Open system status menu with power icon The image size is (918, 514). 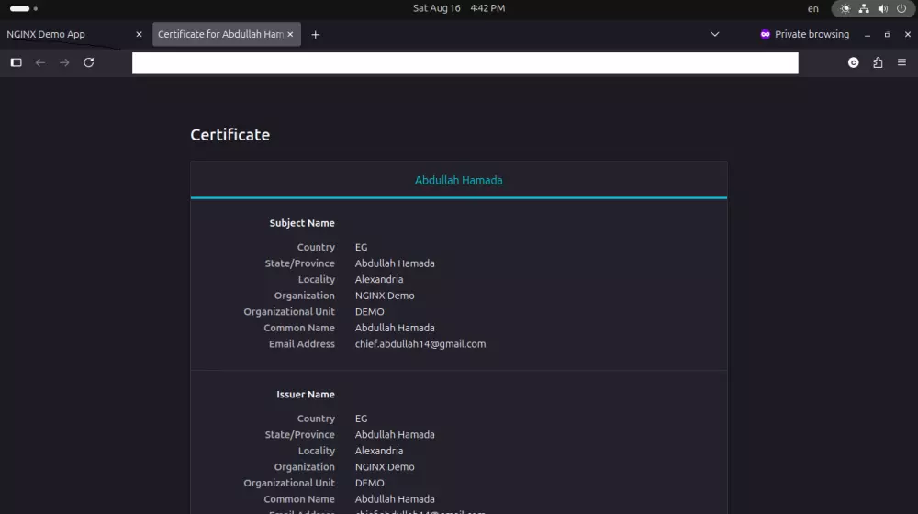tap(900, 8)
